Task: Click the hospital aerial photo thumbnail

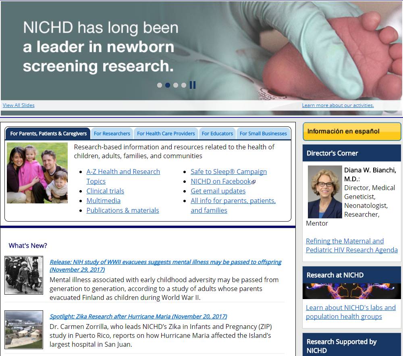Action: (24, 330)
